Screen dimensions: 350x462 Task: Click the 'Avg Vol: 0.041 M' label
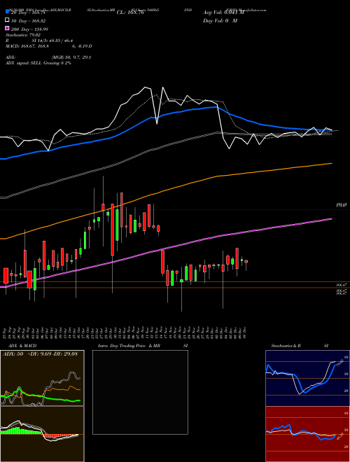click(x=223, y=13)
